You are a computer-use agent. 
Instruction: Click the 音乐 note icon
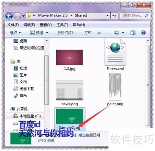(x=16, y=95)
